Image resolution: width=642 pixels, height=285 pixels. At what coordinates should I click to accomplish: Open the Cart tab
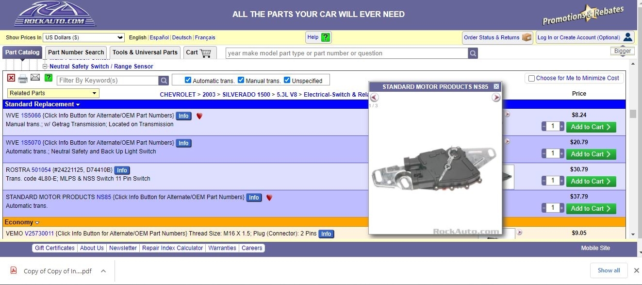tap(199, 52)
